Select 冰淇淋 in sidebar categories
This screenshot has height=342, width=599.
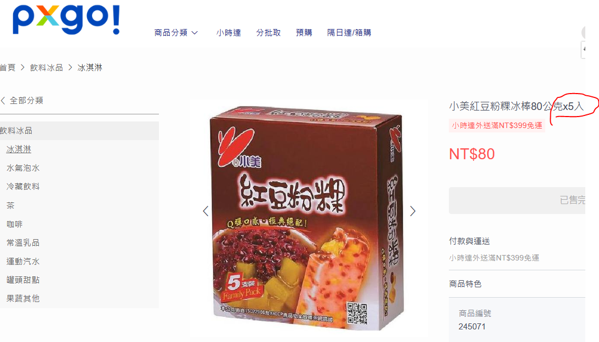(x=19, y=149)
